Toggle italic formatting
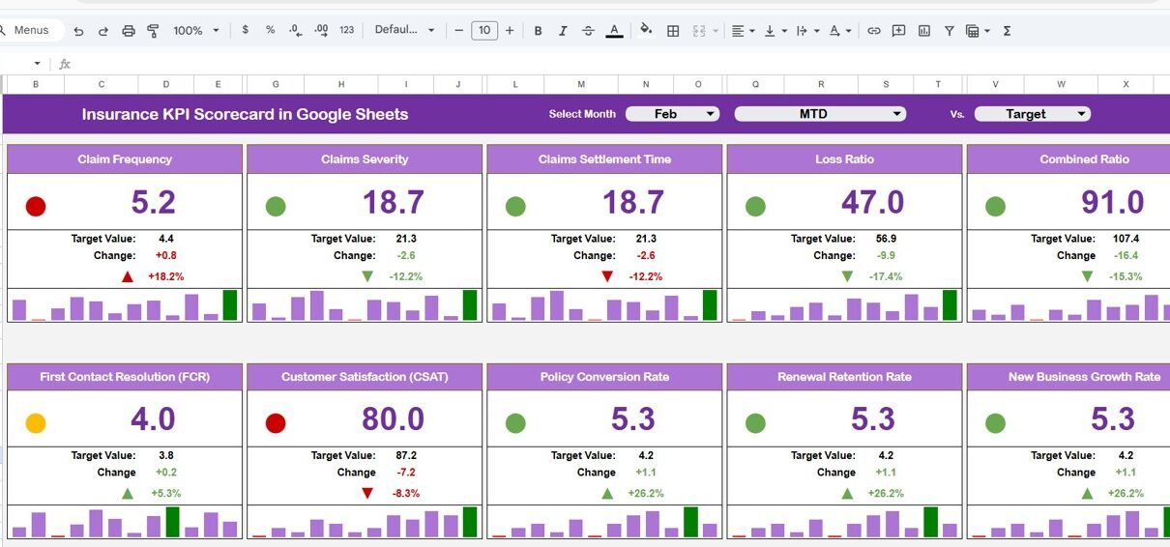 (563, 31)
